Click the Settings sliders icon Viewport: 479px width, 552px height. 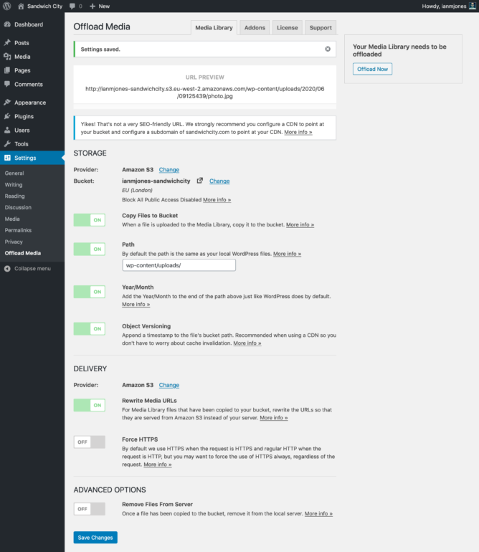point(7,158)
